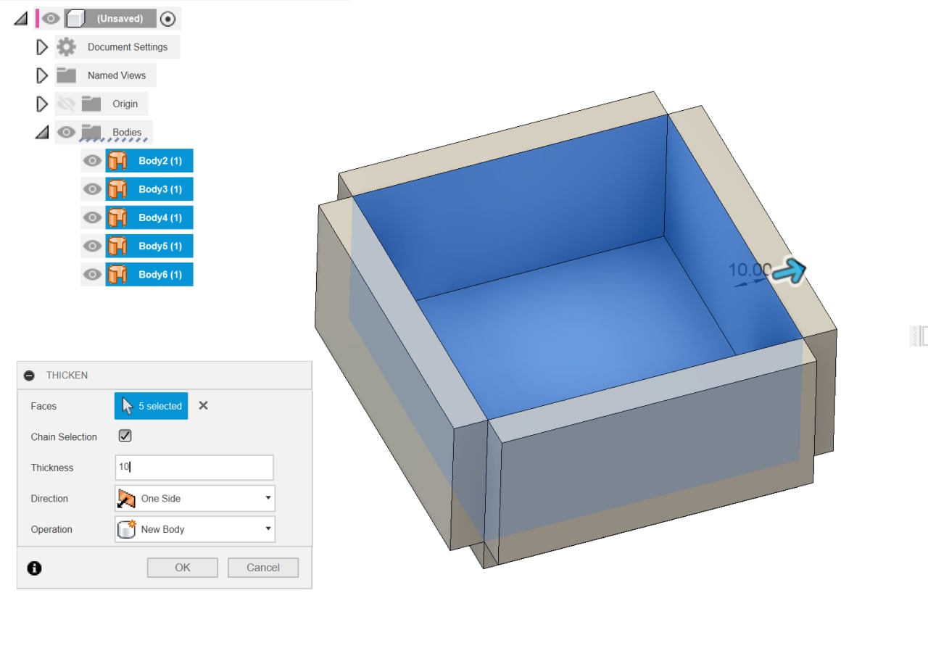Clear the Faces selection with X
The height and width of the screenshot is (672, 928).
pyautogui.click(x=204, y=406)
